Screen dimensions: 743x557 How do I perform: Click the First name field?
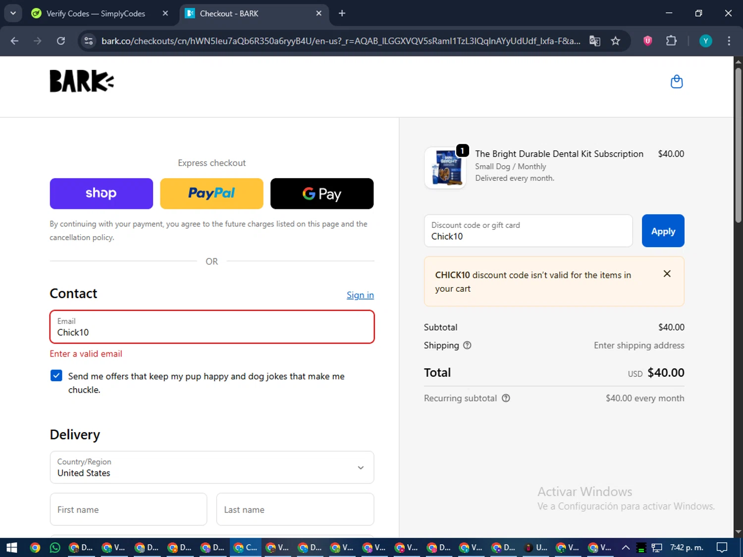(x=128, y=509)
